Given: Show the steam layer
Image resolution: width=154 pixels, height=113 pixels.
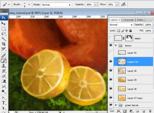Looking at the screenshot, I should [x=111, y=38].
